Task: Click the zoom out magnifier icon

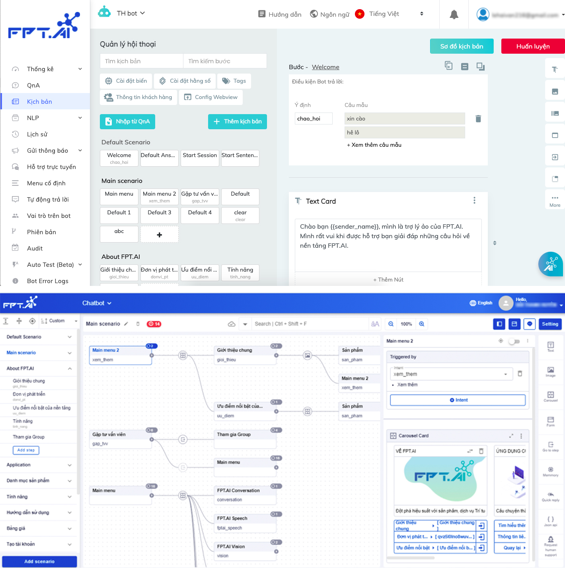Action: (391, 324)
